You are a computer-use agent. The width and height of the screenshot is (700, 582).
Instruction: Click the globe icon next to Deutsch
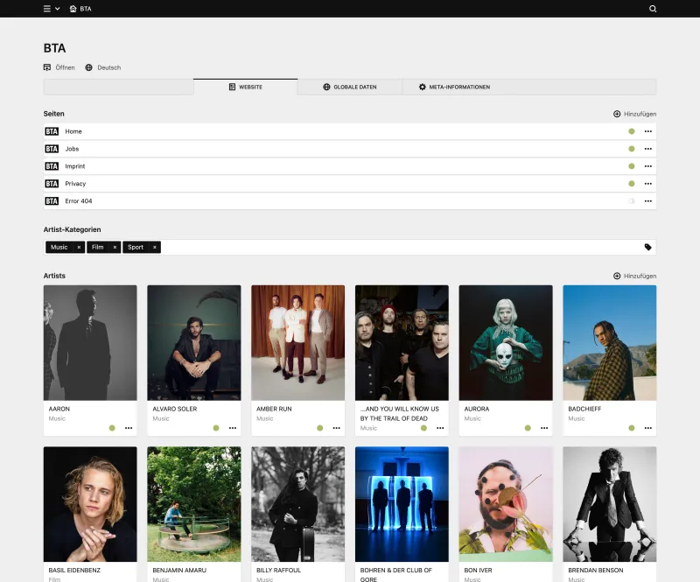88,67
